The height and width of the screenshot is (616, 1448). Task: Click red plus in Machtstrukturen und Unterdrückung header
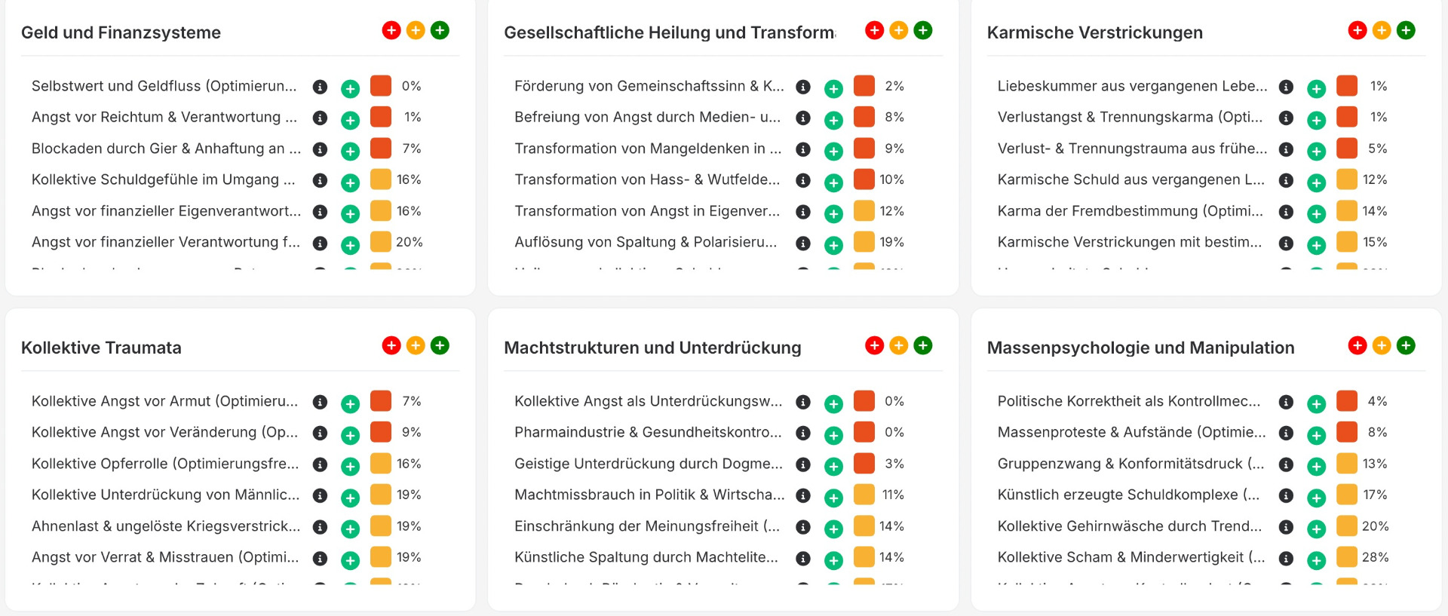click(x=875, y=345)
